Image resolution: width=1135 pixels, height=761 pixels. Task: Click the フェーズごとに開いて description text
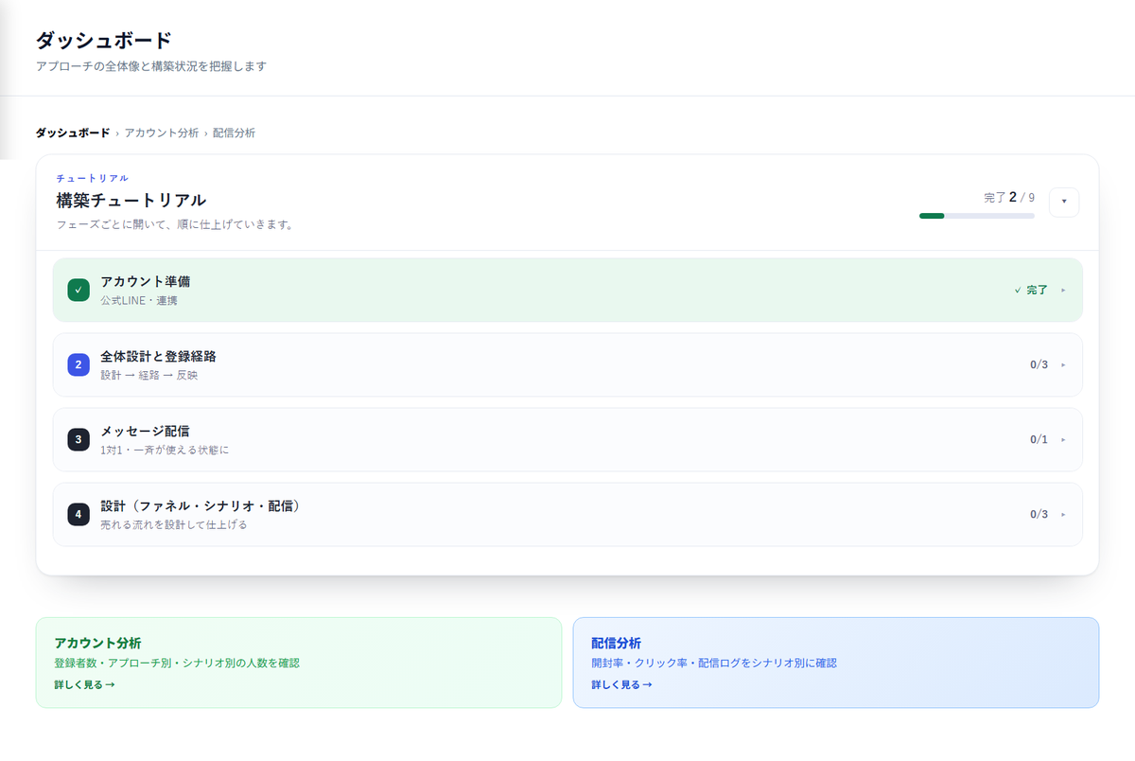[x=175, y=225]
